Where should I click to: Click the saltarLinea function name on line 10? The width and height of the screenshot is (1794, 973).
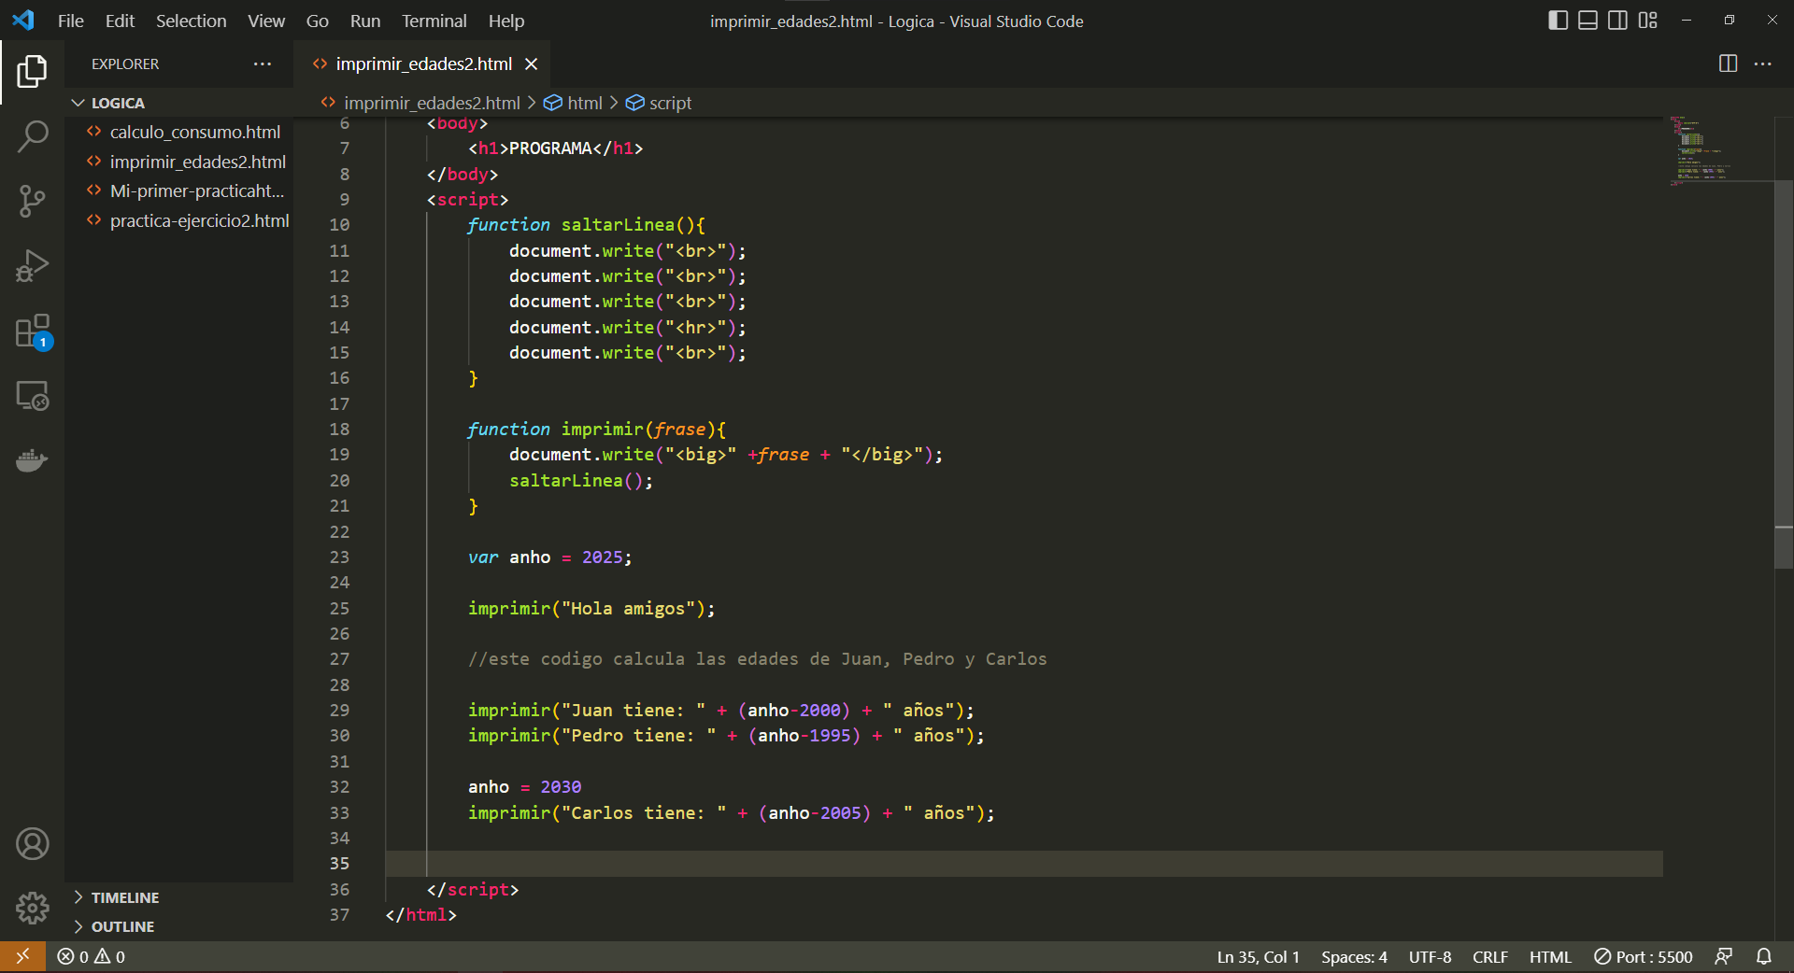(x=618, y=225)
